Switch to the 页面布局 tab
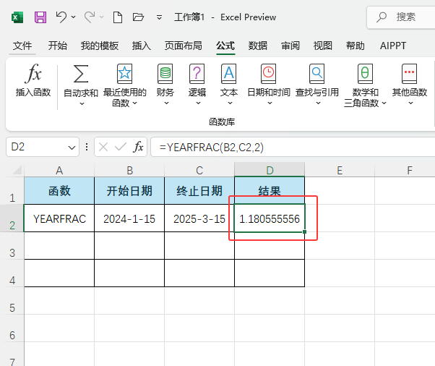This screenshot has width=435, height=366. (183, 46)
